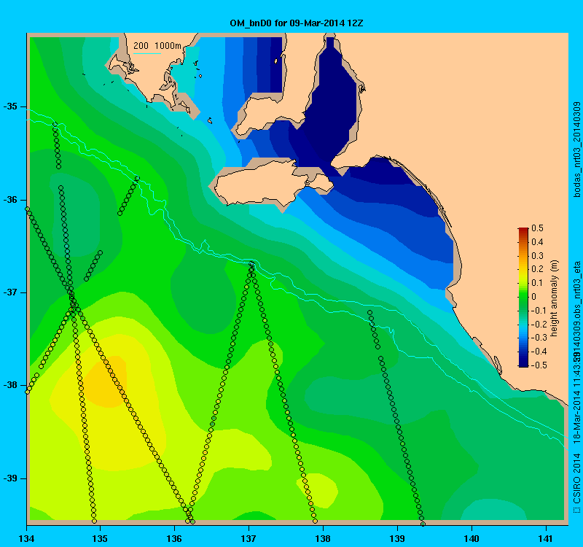Click the "139" longitude axis label
Image resolution: width=583 pixels, height=547 pixels.
point(397,538)
